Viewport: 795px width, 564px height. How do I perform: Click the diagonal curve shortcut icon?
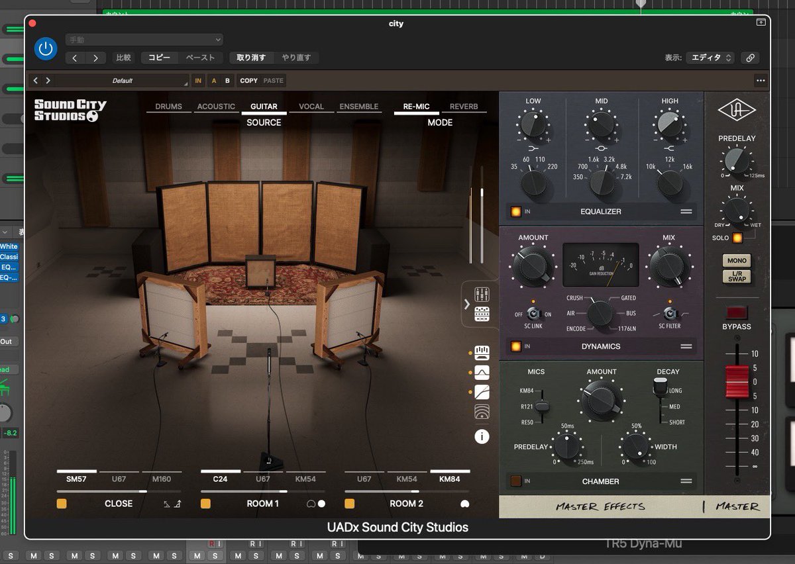(482, 392)
